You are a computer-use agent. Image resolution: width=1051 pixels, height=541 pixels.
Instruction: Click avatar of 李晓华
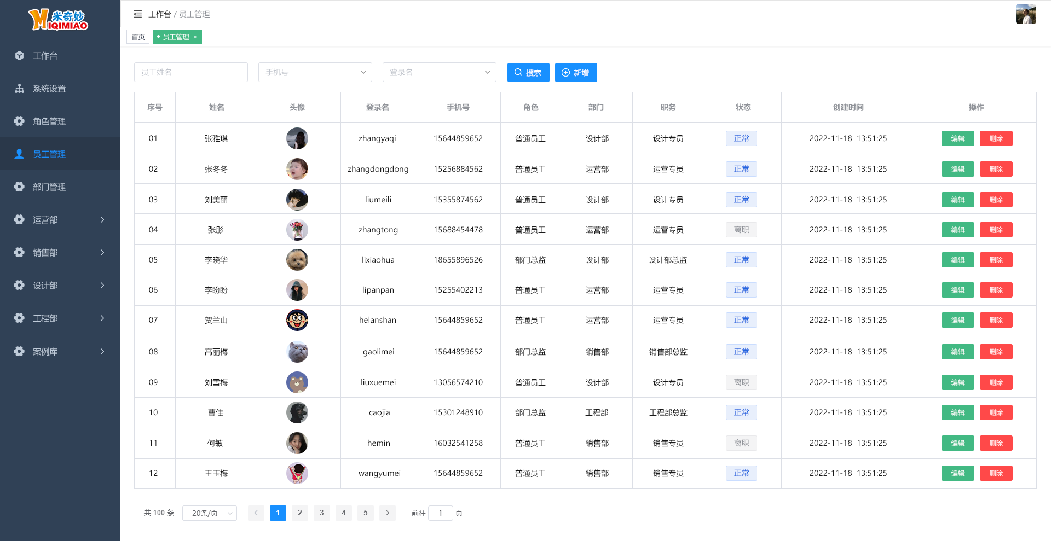point(297,260)
